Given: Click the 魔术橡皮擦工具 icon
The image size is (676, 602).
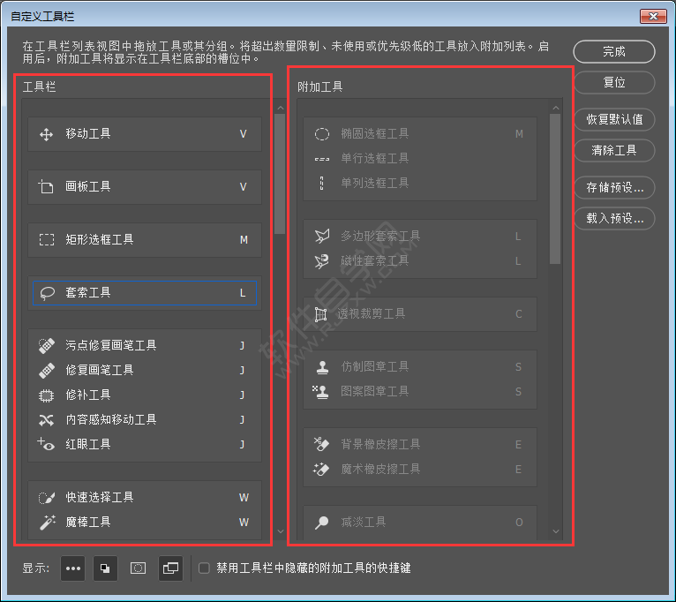Looking at the screenshot, I should (321, 470).
